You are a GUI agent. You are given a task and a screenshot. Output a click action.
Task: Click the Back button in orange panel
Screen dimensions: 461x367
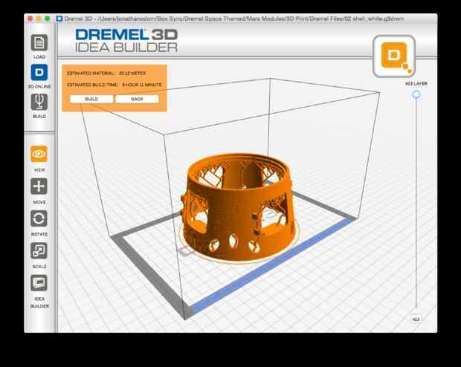point(137,99)
